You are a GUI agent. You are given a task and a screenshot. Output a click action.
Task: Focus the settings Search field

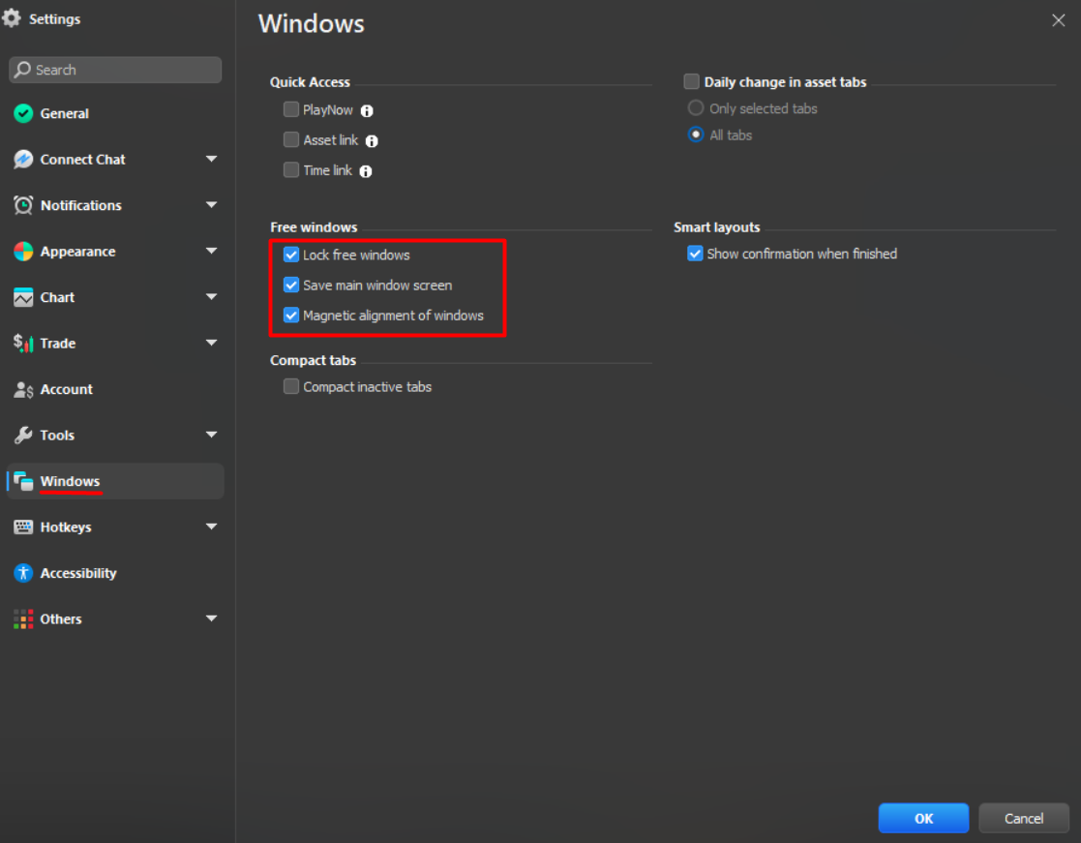115,70
